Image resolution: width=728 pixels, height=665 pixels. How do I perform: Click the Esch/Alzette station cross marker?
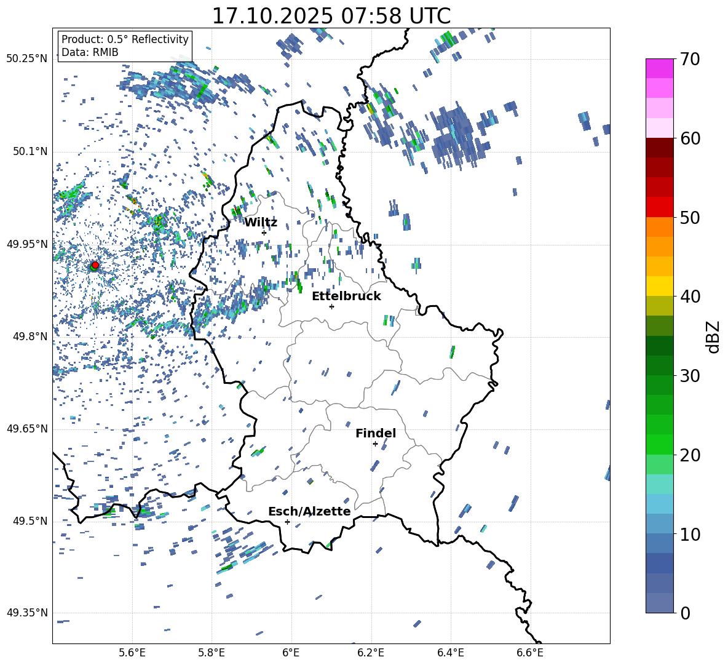287,522
